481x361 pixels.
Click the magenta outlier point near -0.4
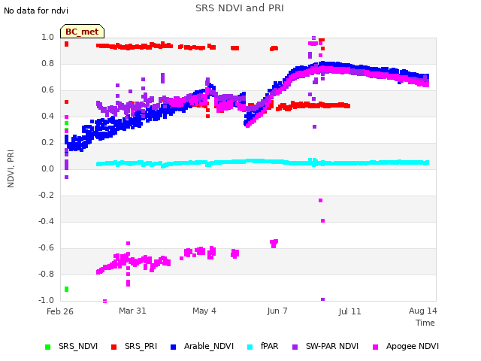[322, 220]
